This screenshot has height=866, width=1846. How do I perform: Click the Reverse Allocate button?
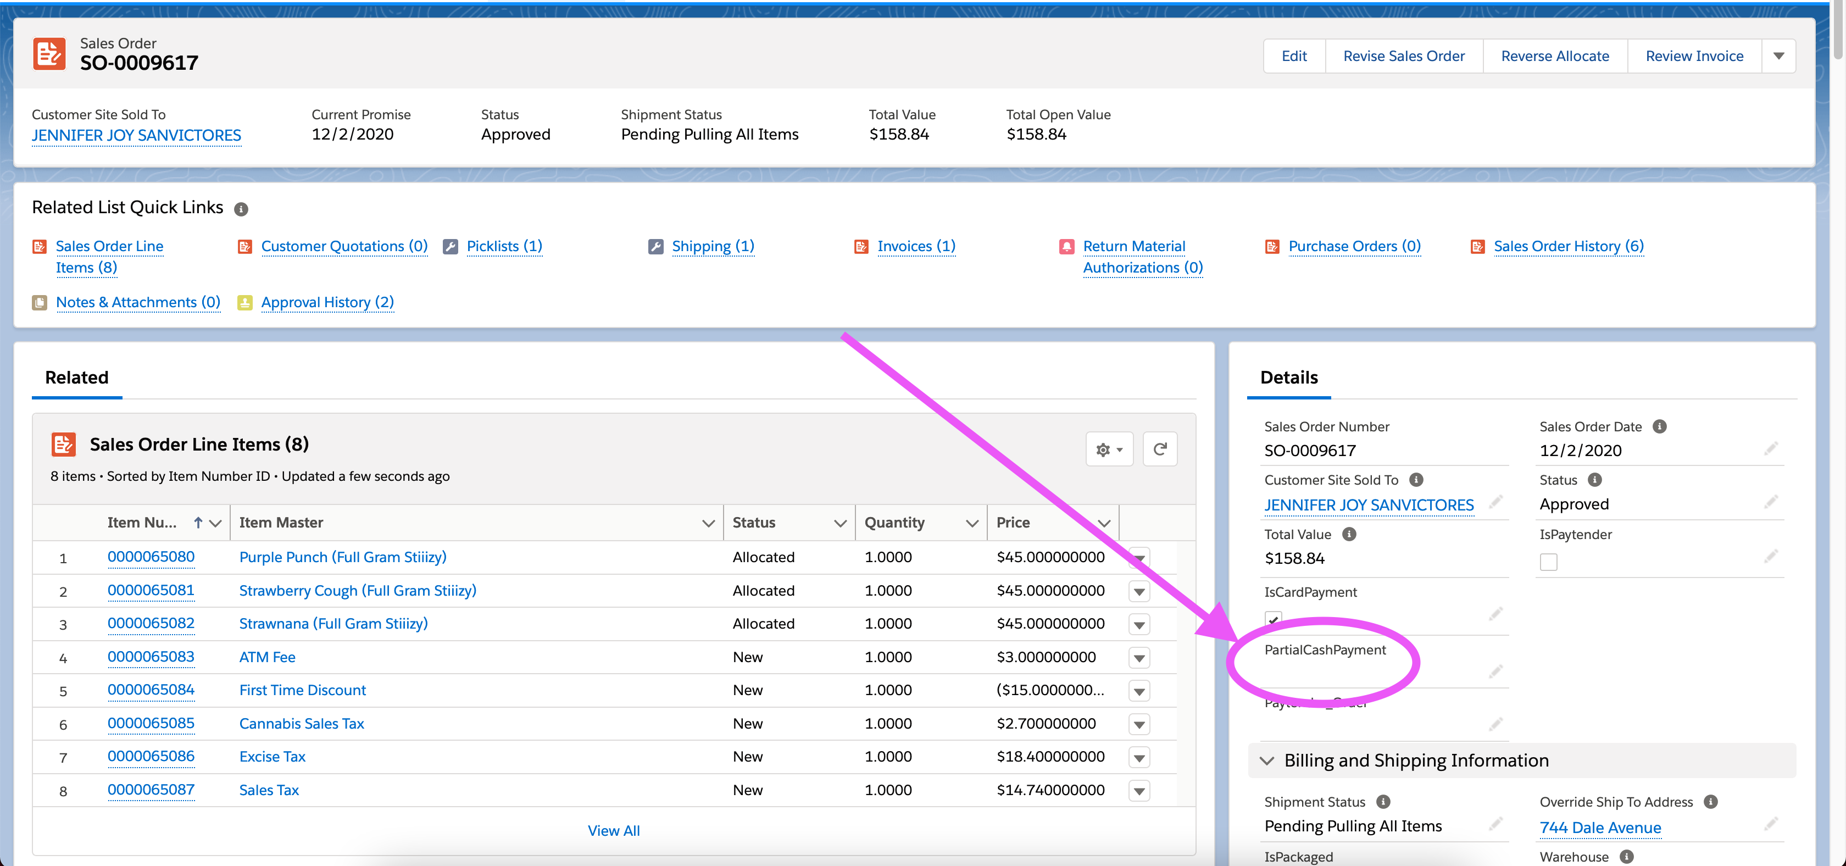click(1554, 56)
